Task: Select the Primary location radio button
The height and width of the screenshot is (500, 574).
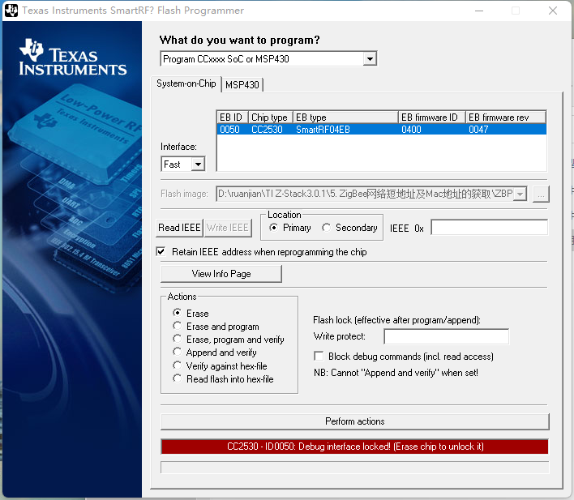Action: (x=273, y=228)
